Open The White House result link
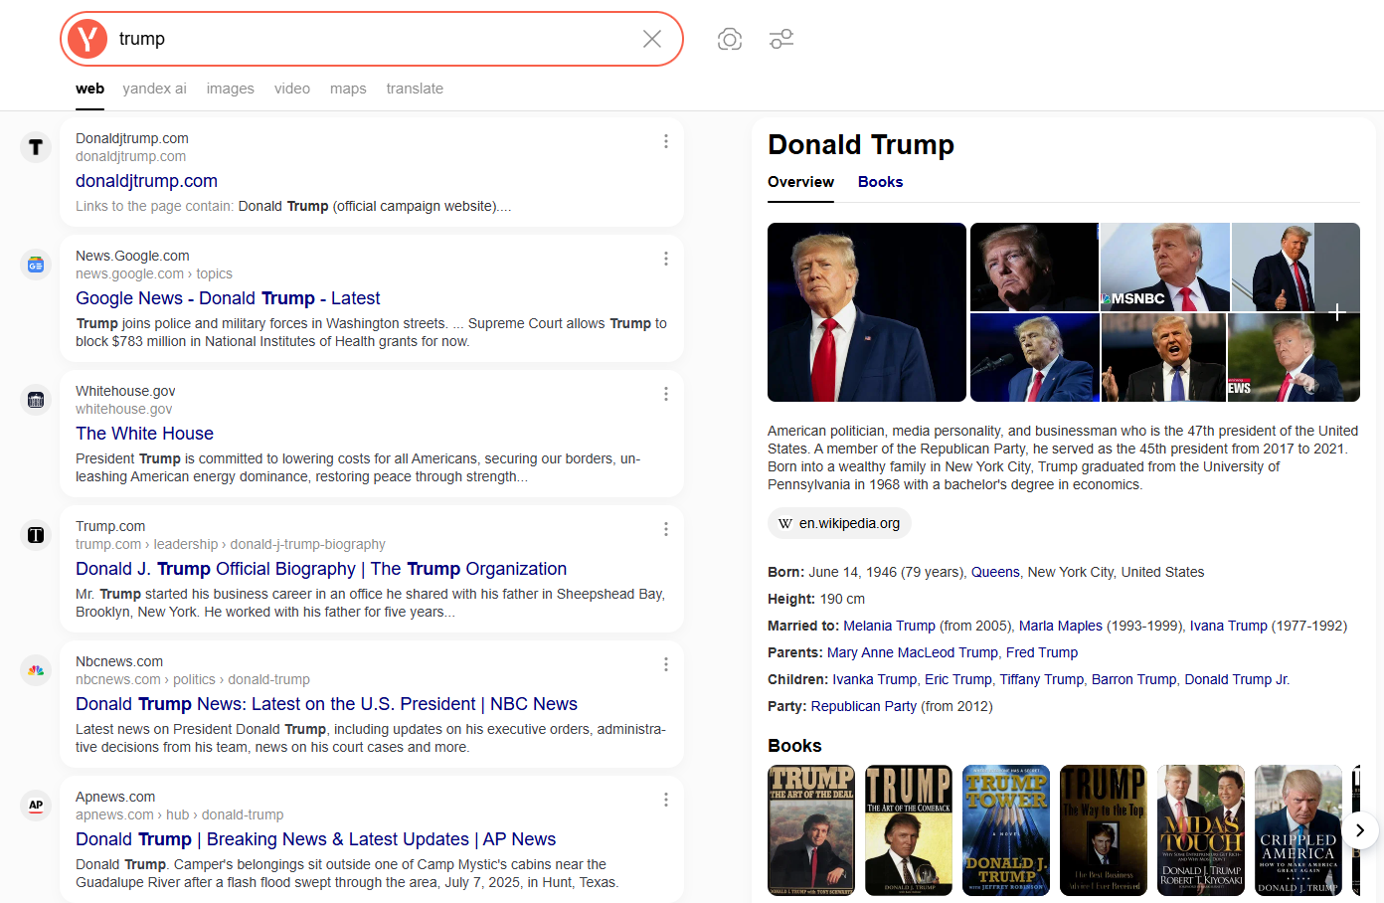Screen dimensions: 1384x903 coord(144,434)
